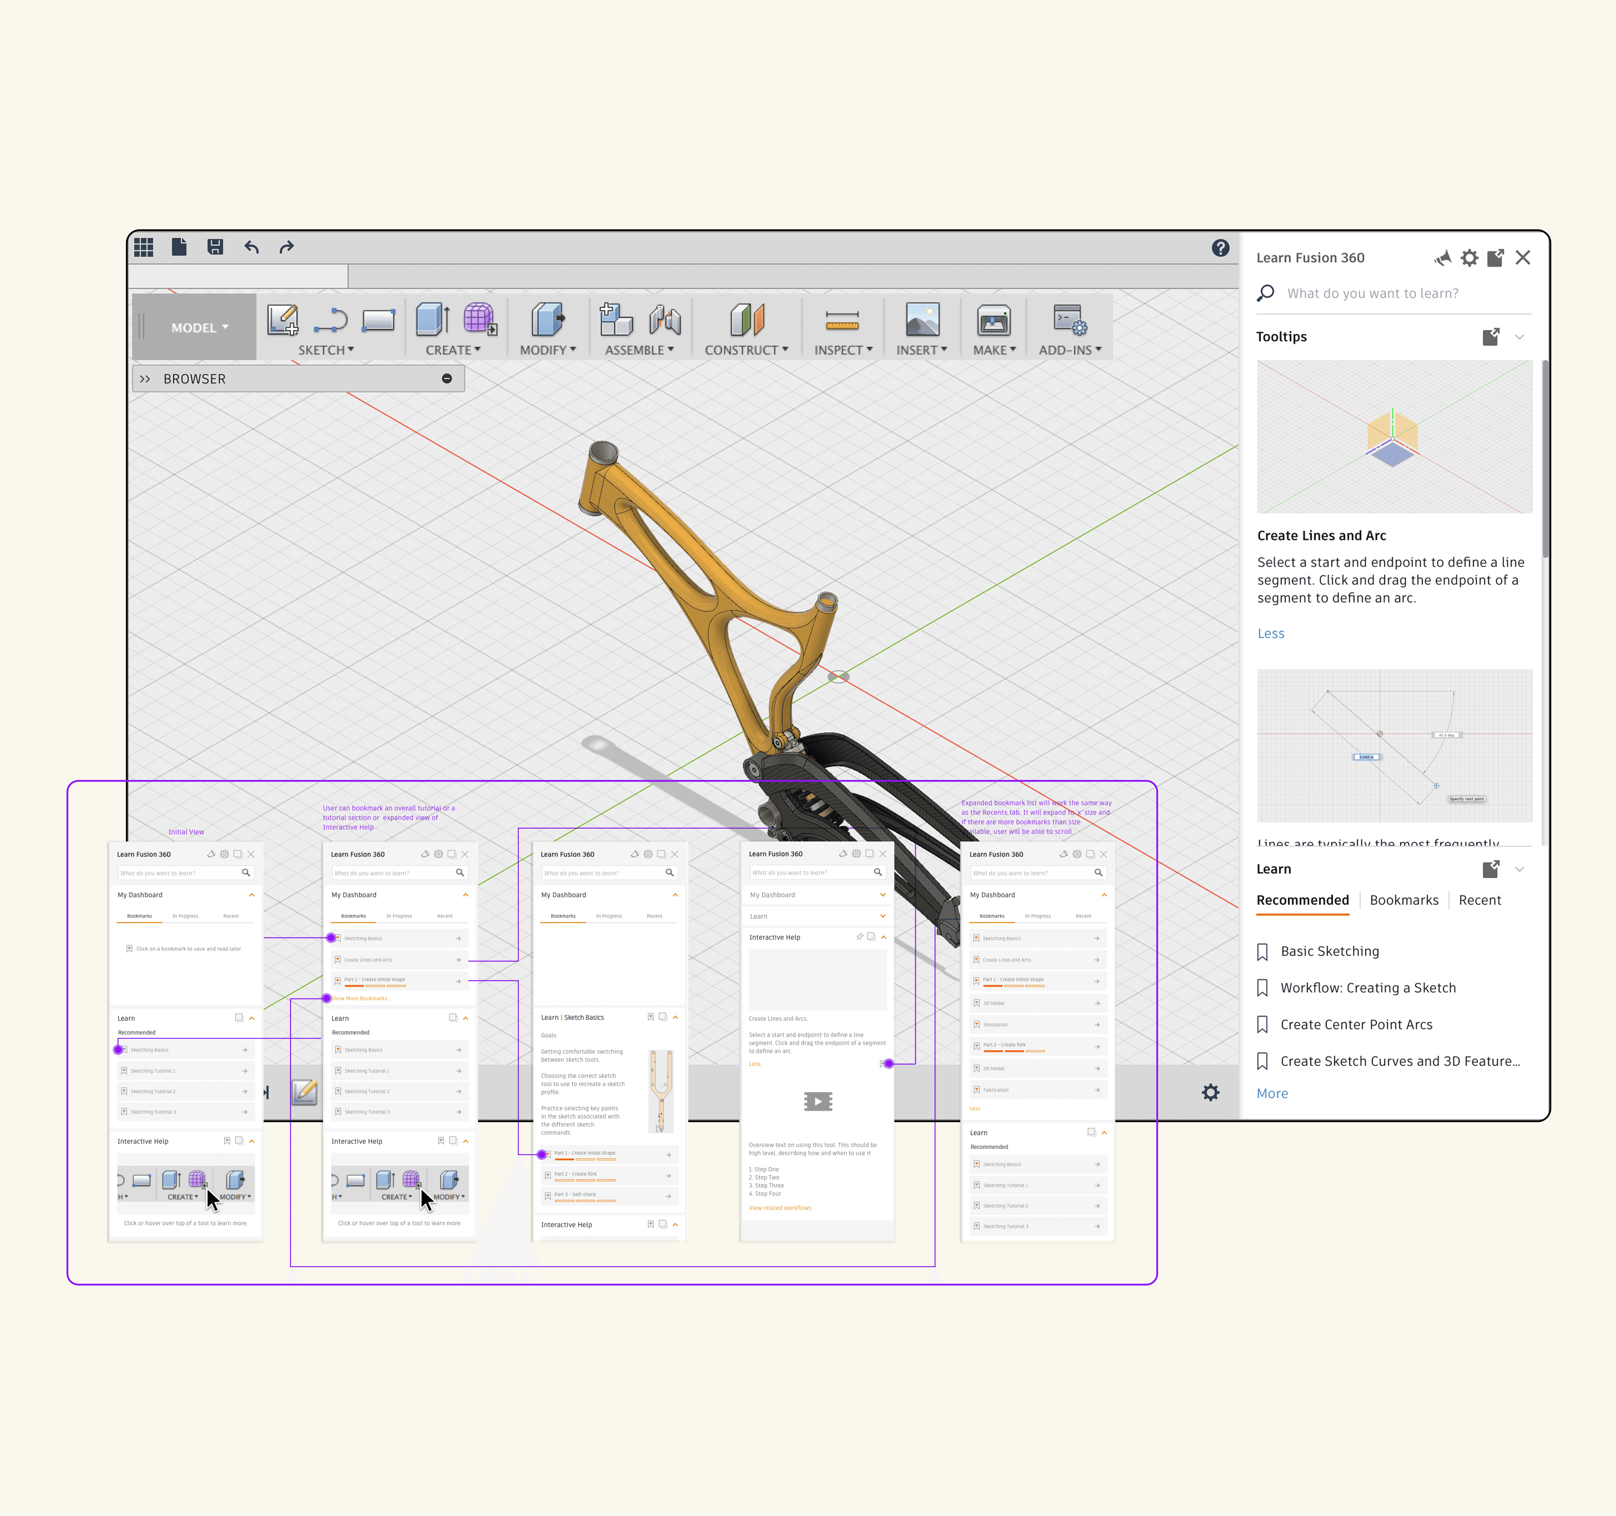The image size is (1616, 1516).
Task: Click the Create Sketch icon
Action: [x=282, y=320]
